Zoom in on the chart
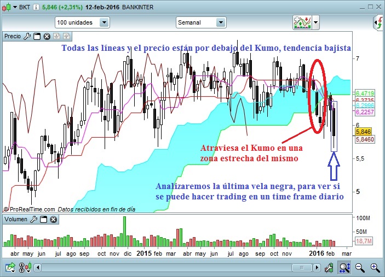Screen dimensions: 385x277 coord(375,268)
